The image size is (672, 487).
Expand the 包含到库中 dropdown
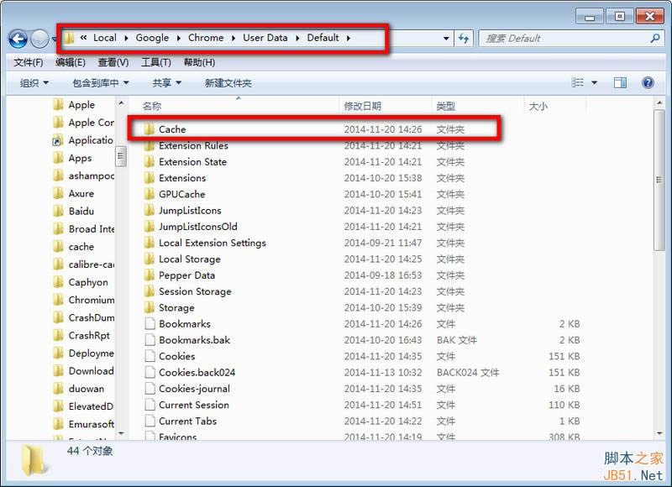point(100,83)
